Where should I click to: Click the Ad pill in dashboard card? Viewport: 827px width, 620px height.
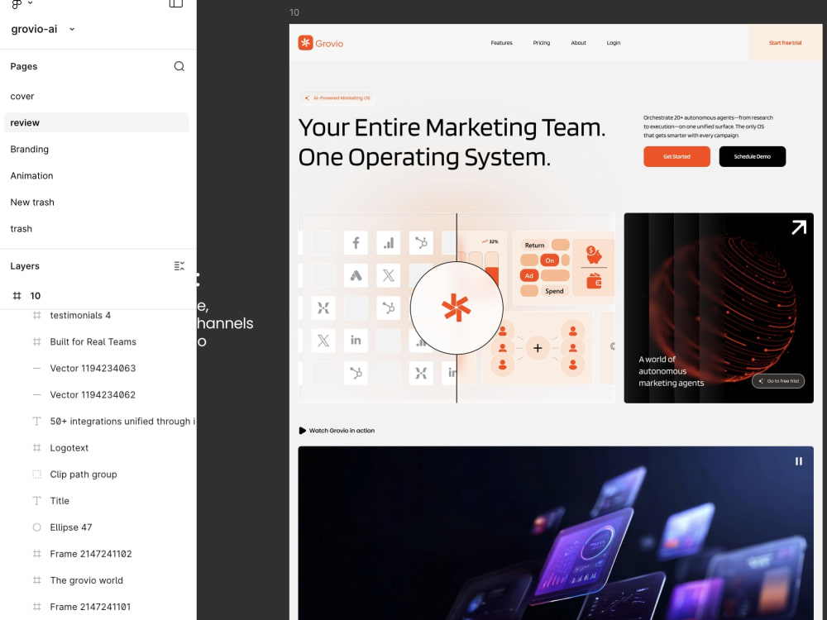pyautogui.click(x=529, y=275)
